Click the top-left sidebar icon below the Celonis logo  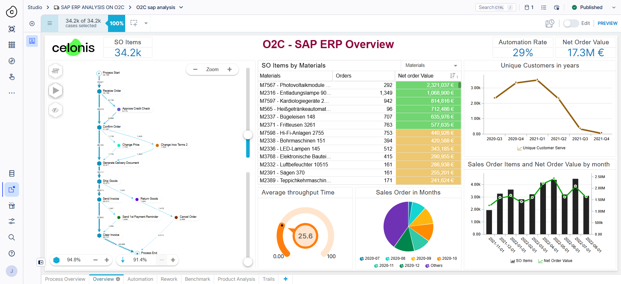point(12,29)
